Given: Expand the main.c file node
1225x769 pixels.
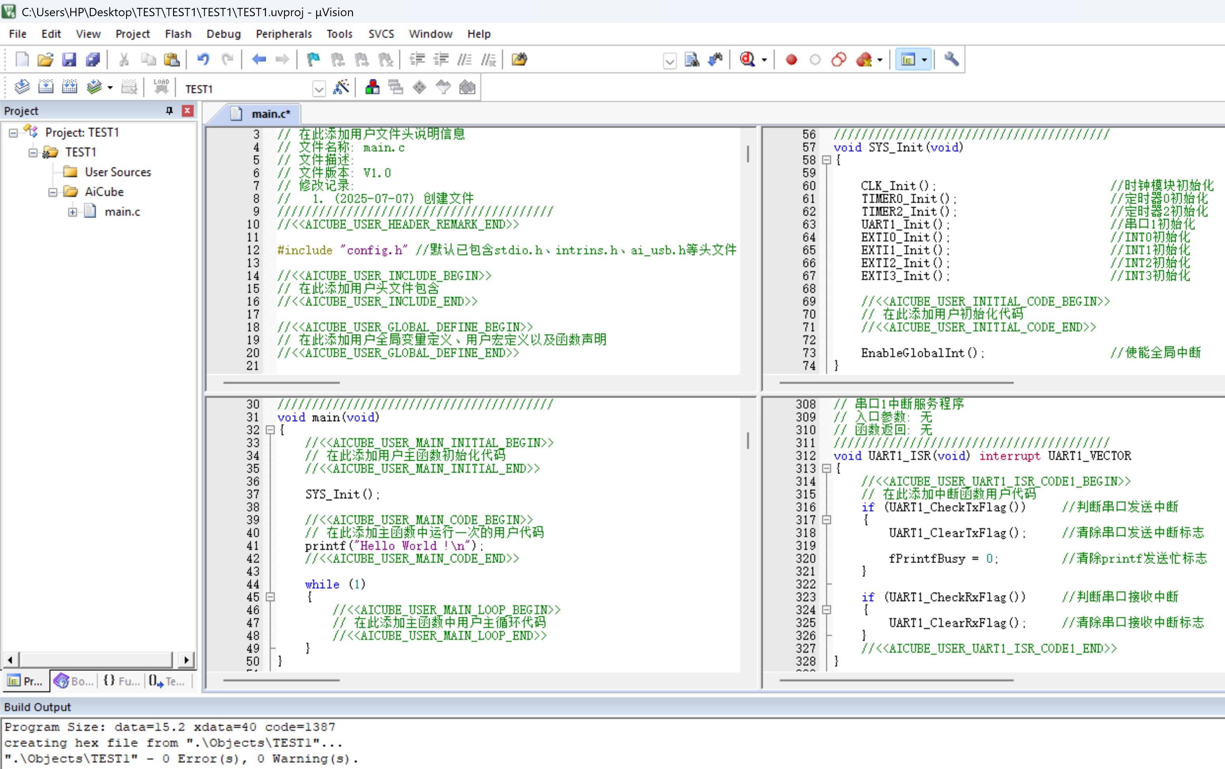Looking at the screenshot, I should 73,212.
